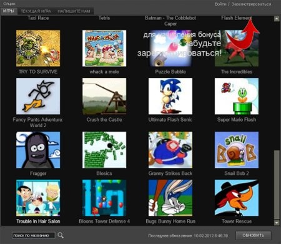Open the whack a mole game thumbnail

coord(104,48)
